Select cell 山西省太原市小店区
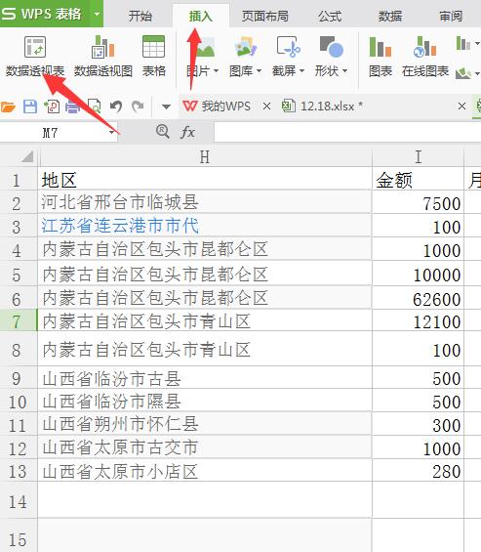This screenshot has height=552, width=481. tap(205, 471)
